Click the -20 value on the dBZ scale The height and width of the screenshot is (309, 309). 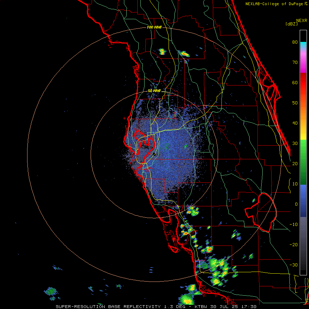click(x=294, y=244)
